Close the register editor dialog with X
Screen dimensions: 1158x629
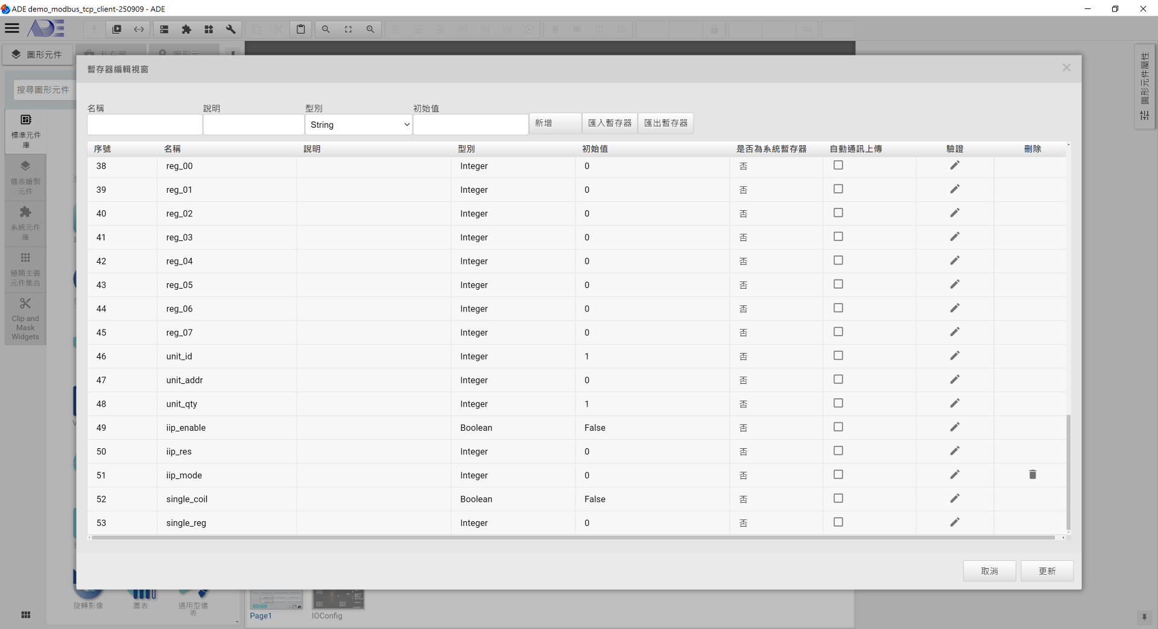(x=1066, y=68)
